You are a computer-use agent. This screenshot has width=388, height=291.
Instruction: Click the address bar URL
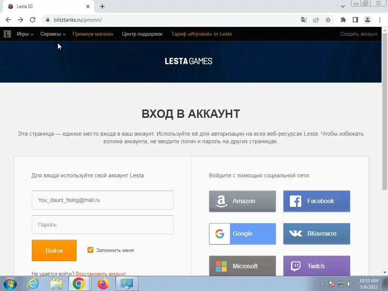pos(78,20)
